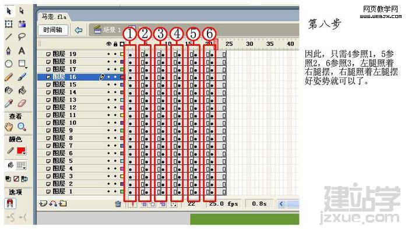Open the red stroke color dropdown

21,151
